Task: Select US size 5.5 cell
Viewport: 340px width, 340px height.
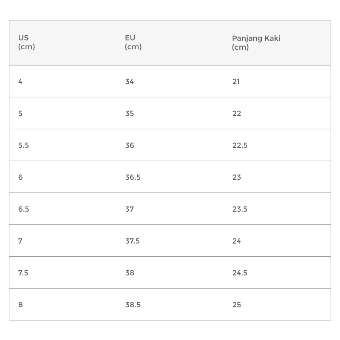Action: pyautogui.click(x=24, y=145)
